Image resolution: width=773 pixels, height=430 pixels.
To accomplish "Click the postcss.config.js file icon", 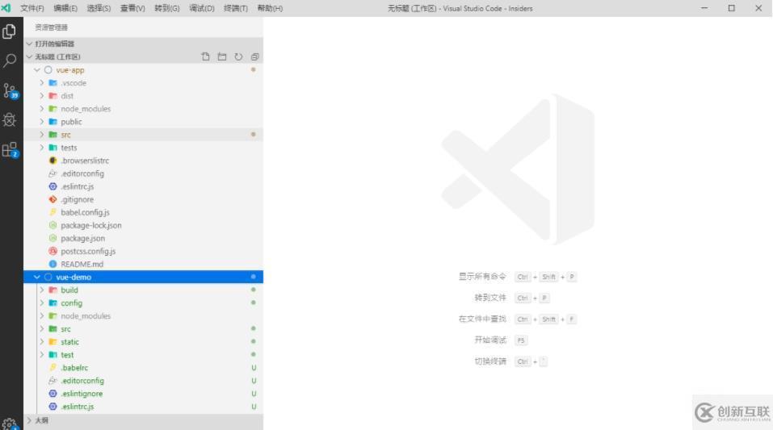I will pos(53,251).
